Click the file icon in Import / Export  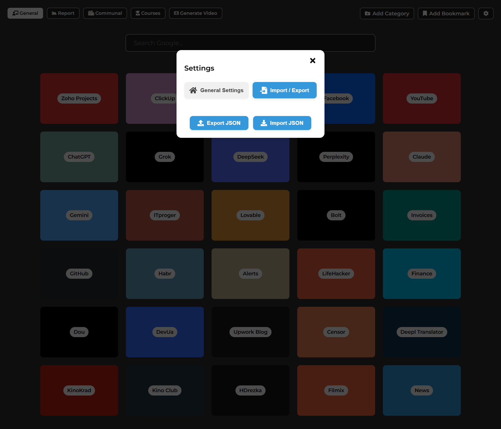pos(264,90)
